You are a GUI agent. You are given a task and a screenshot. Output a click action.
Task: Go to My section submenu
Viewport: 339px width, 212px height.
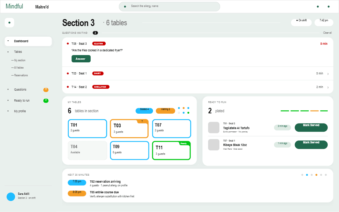point(20,60)
